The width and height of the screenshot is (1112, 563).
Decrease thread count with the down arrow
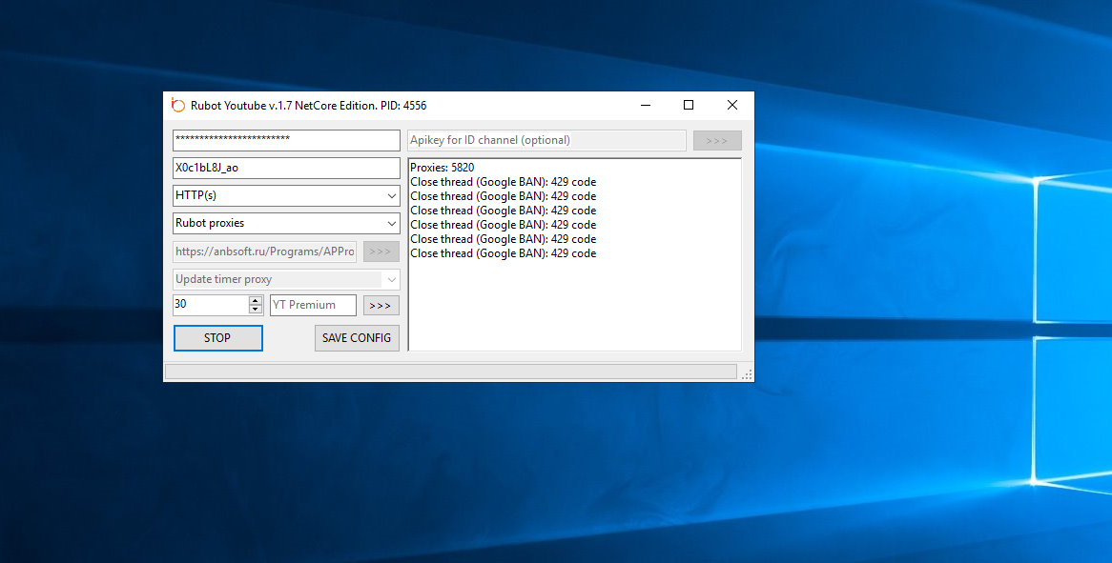255,310
